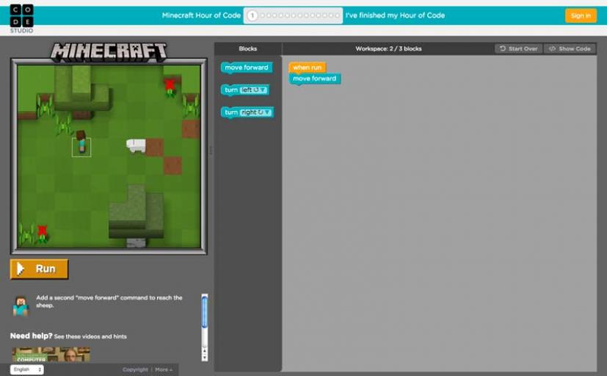The image size is (607, 376).
Task: Click the Run button
Action: [39, 269]
